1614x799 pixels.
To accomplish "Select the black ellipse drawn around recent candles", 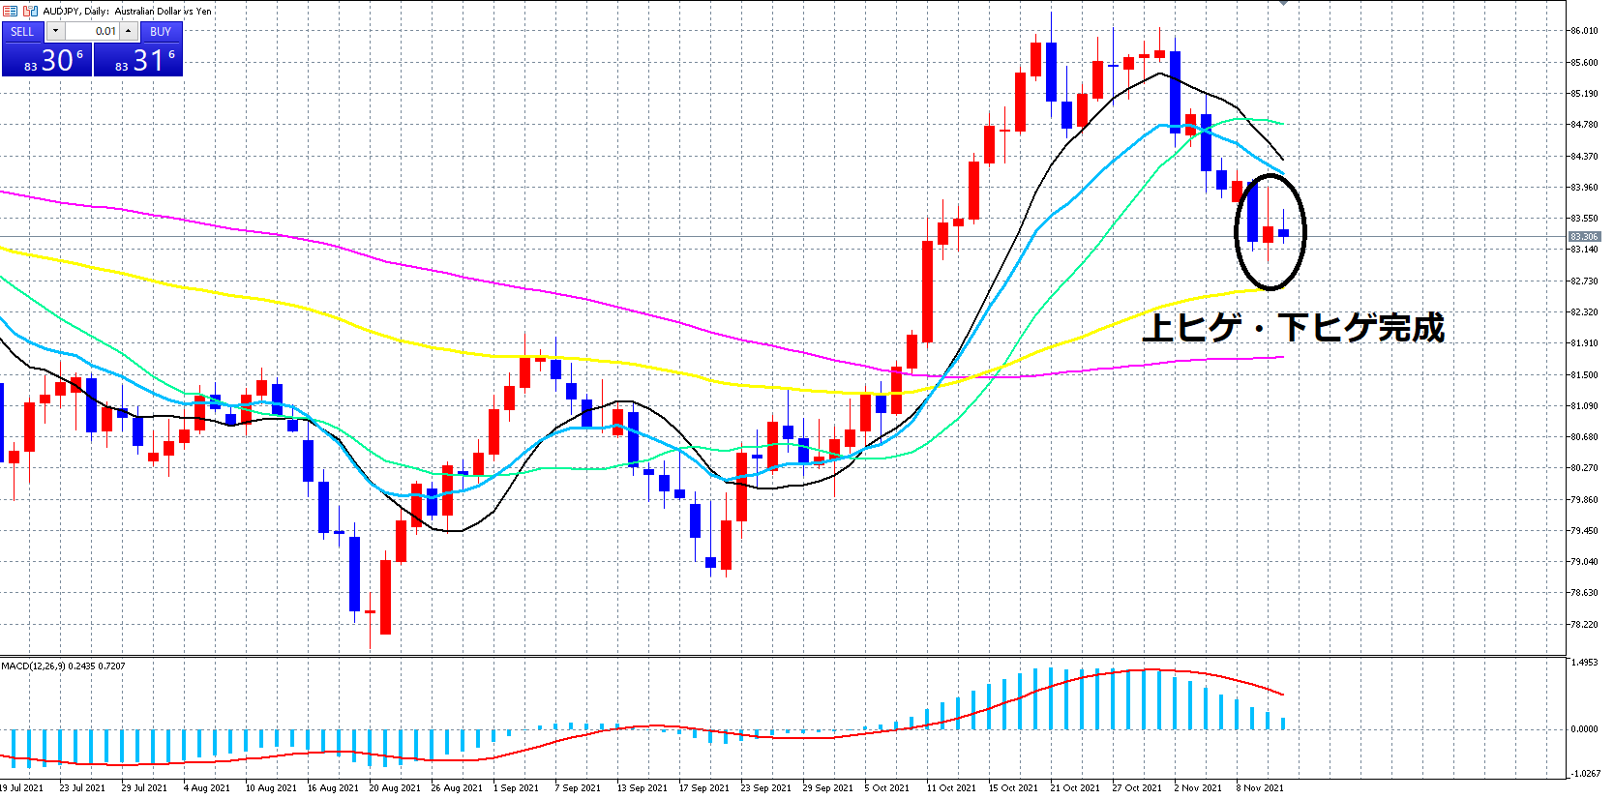I will coord(1303,232).
